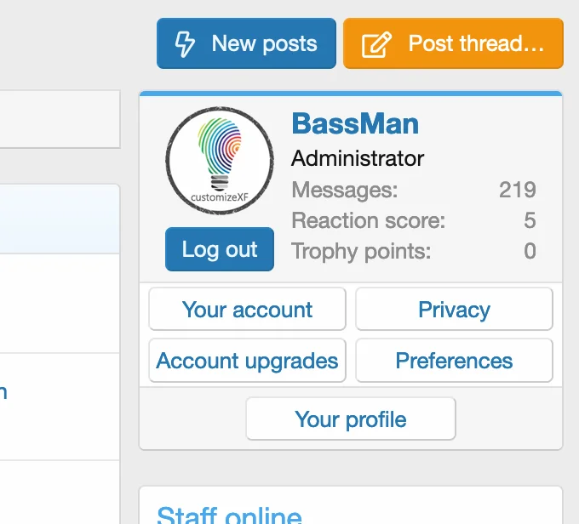Click the Administrator user title
The height and width of the screenshot is (524, 579).
(358, 159)
